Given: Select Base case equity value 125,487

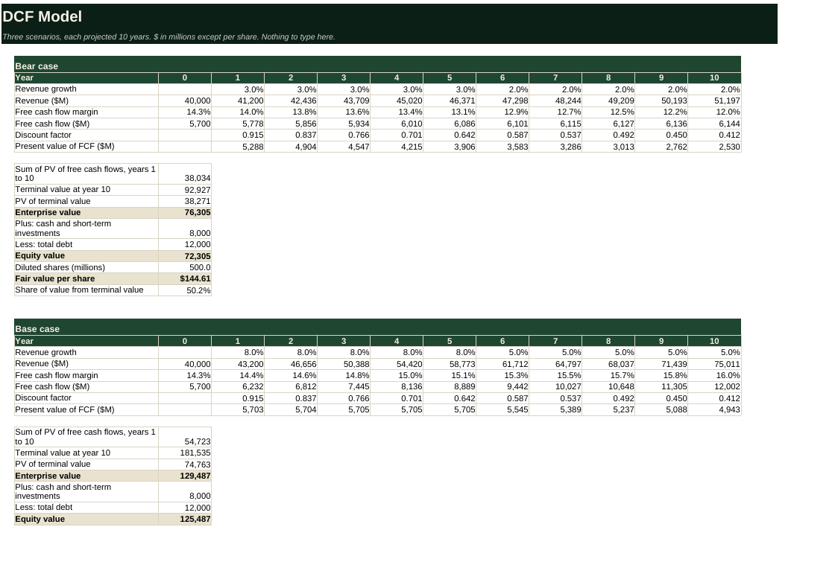Looking at the screenshot, I should (185, 519).
